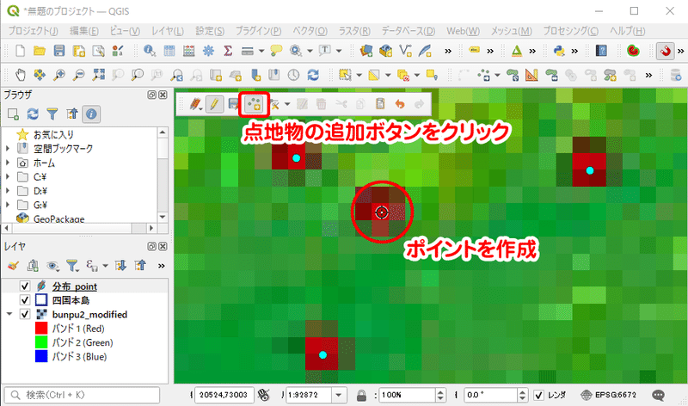Save the project using the floppy disk icon

tap(59, 51)
